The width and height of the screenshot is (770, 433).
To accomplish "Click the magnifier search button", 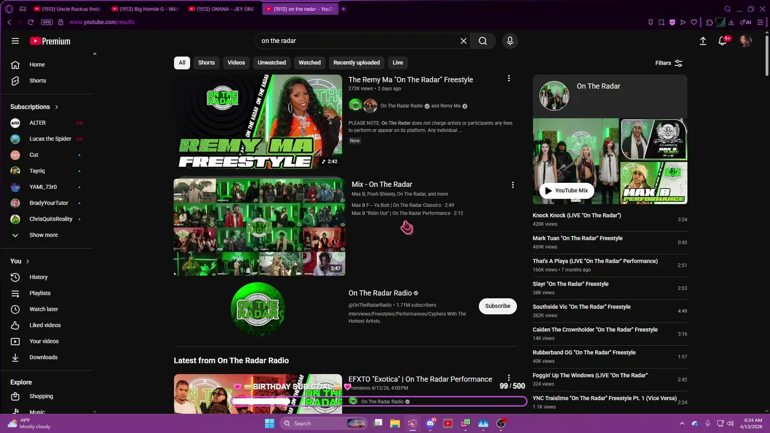I will (482, 41).
